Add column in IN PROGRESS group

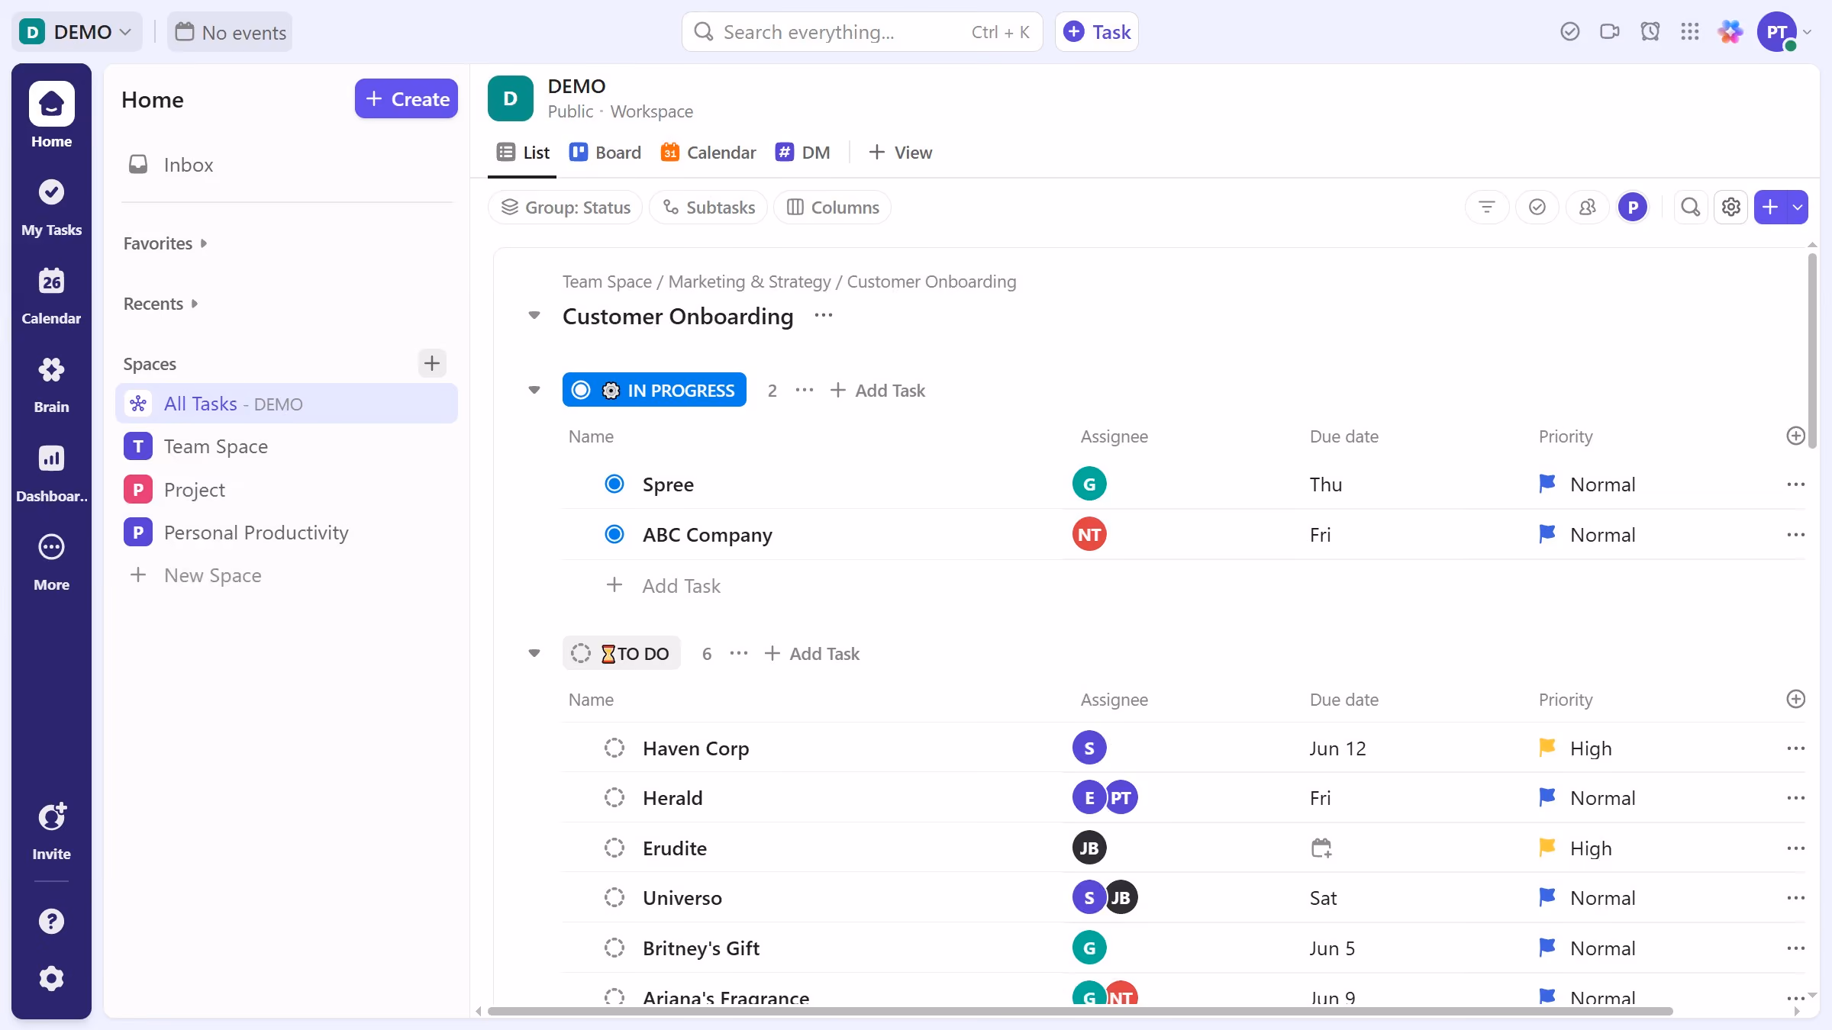pos(1795,436)
